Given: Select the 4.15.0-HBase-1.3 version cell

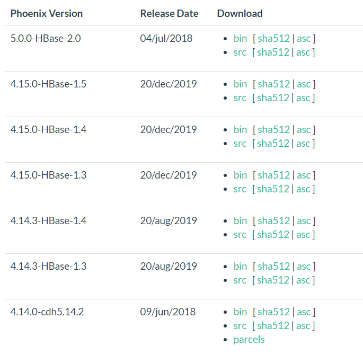Looking at the screenshot, I should (48, 175).
